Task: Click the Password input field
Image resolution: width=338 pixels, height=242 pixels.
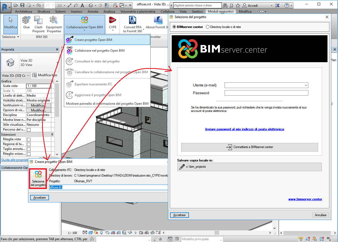Action: coord(266,93)
